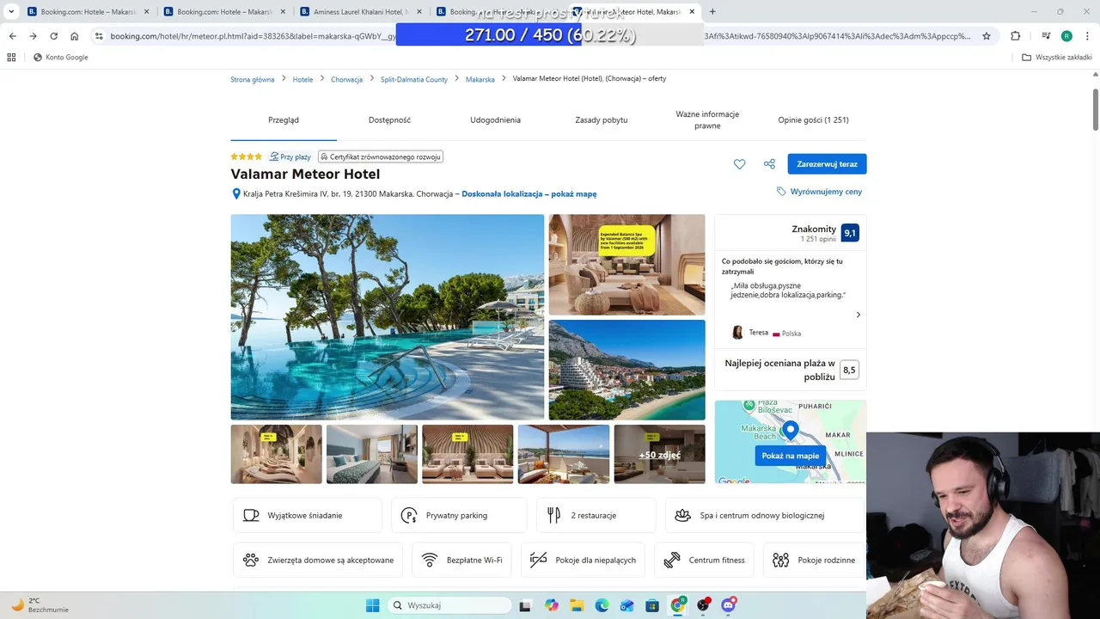
Task: Go to Strona główna breadcrumb
Action: (253, 79)
